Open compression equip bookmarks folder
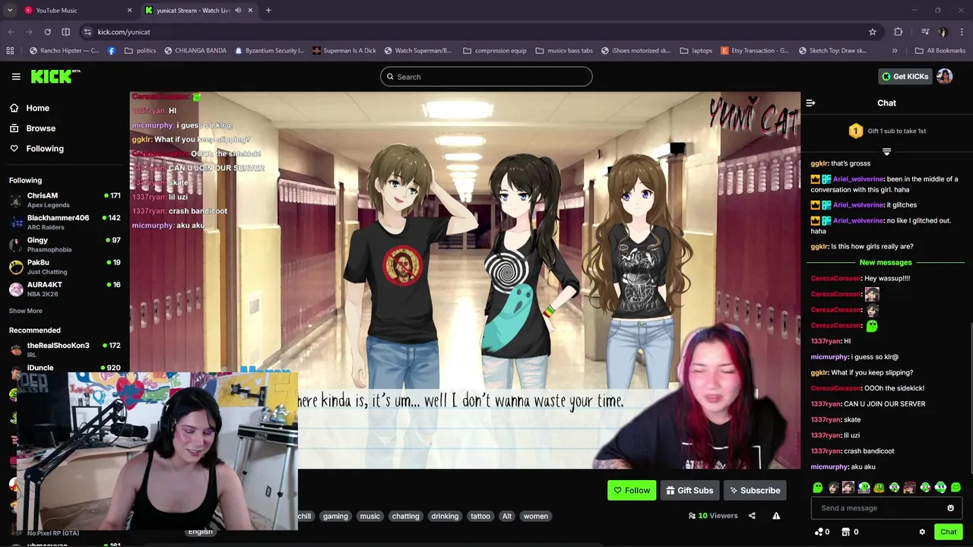The image size is (973, 547). (x=494, y=51)
